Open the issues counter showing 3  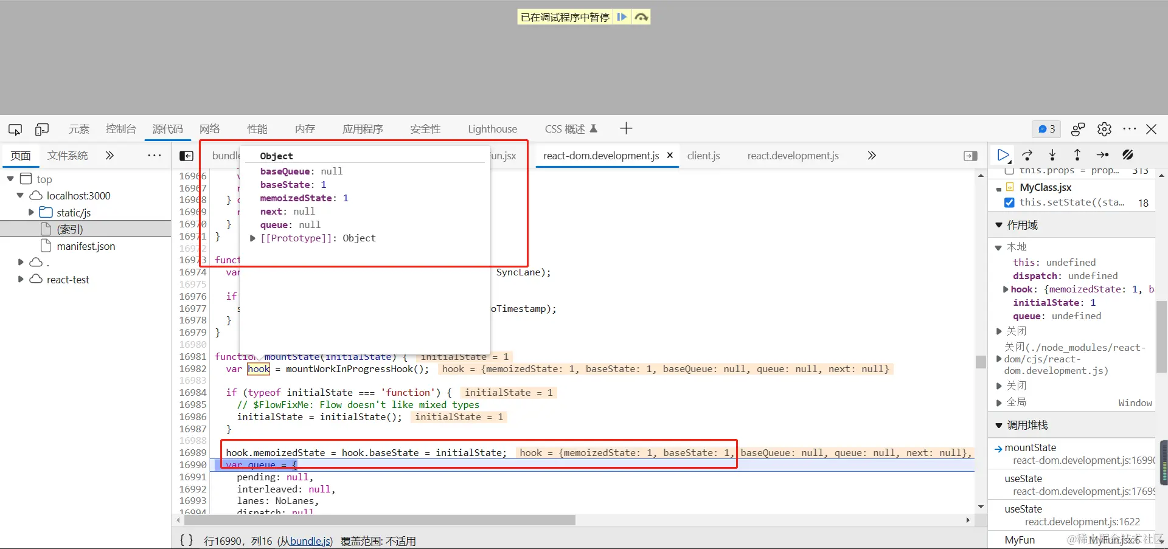[x=1046, y=129]
